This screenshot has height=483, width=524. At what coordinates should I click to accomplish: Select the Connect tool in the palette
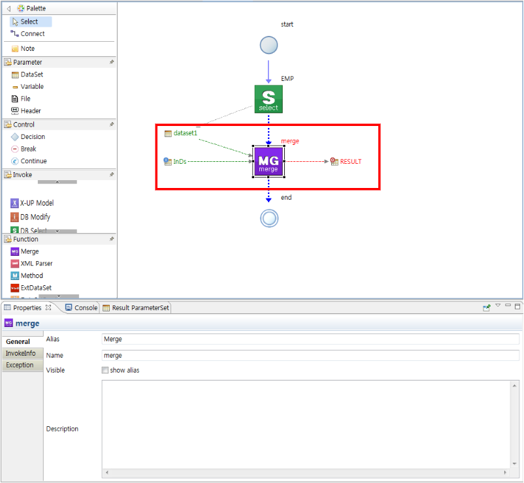tap(32, 34)
